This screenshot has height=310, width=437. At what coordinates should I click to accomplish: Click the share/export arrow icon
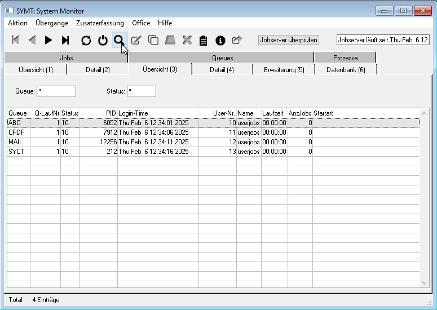point(237,40)
